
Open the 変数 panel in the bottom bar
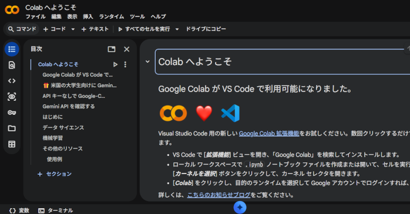point(19,210)
